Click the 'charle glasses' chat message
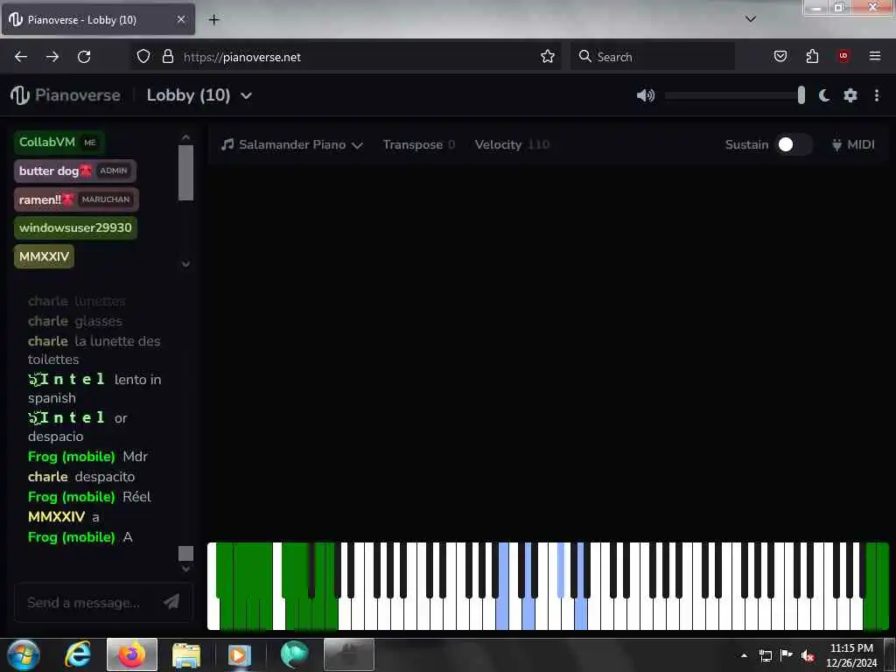Image resolution: width=896 pixels, height=672 pixels. click(75, 321)
